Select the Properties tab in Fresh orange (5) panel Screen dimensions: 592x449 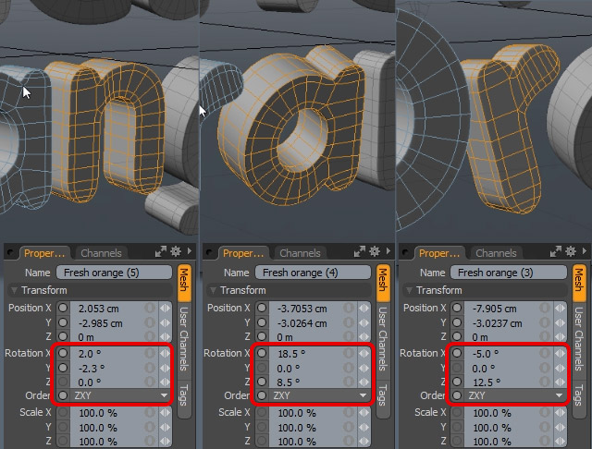coord(44,253)
